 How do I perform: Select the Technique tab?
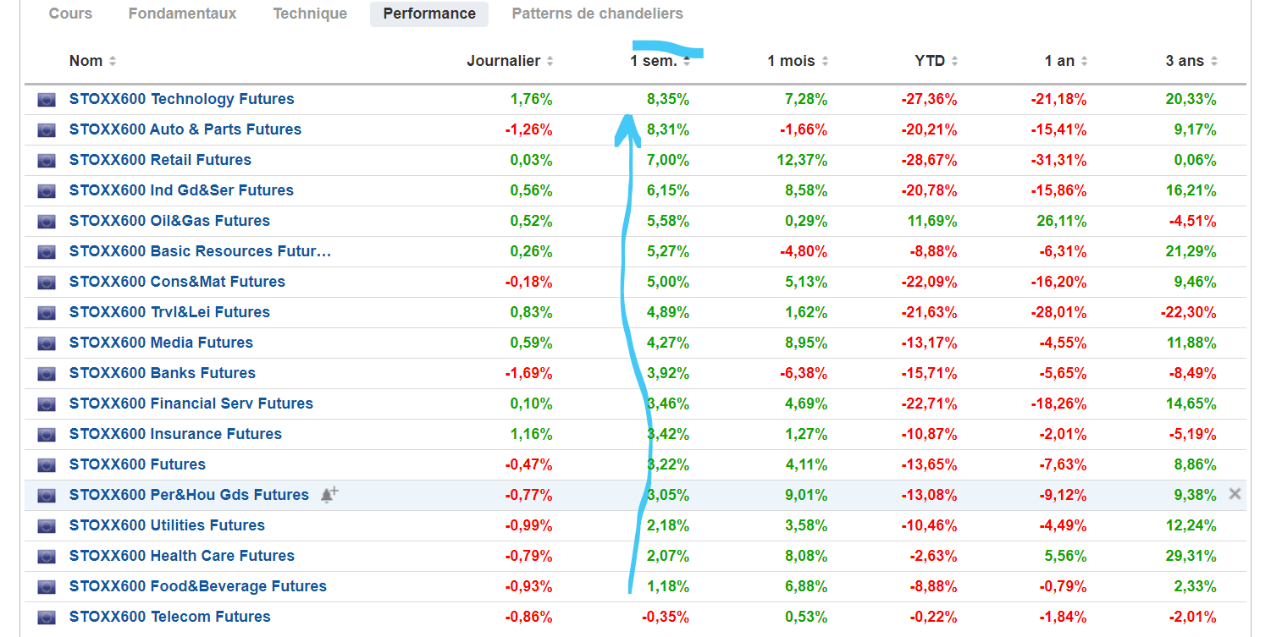point(310,14)
